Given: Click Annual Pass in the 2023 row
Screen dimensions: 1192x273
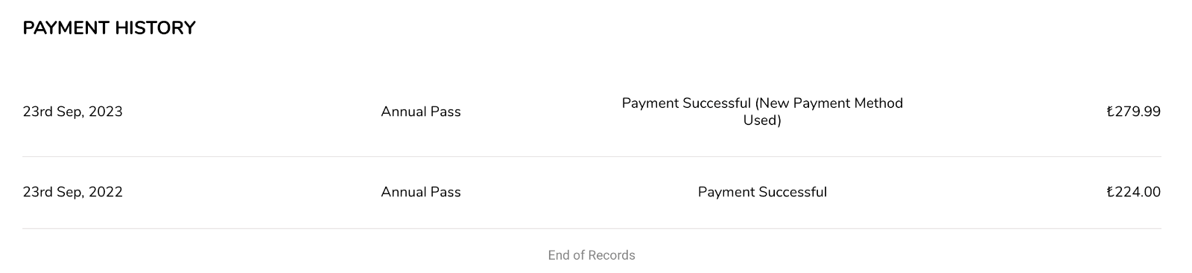Looking at the screenshot, I should tap(421, 112).
